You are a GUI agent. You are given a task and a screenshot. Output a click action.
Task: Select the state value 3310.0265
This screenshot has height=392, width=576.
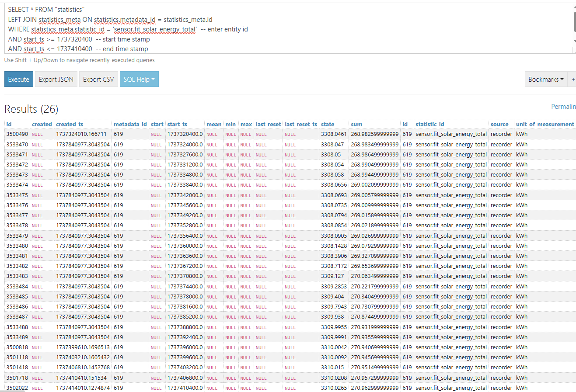(x=334, y=388)
